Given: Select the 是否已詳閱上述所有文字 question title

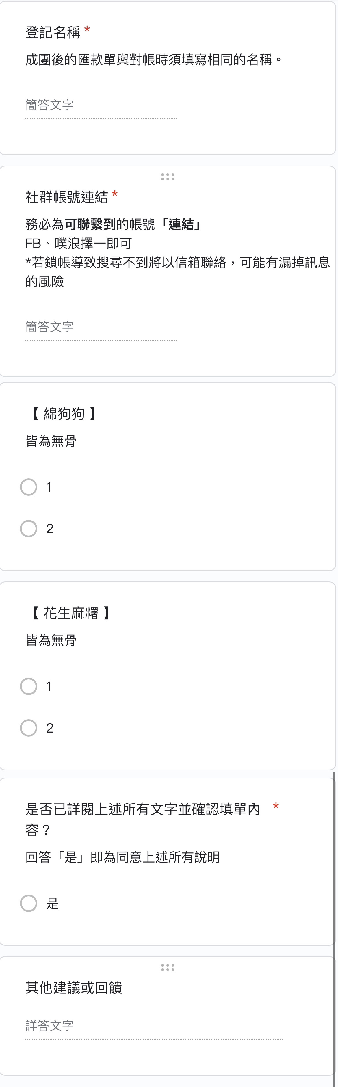Looking at the screenshot, I should 143,820.
